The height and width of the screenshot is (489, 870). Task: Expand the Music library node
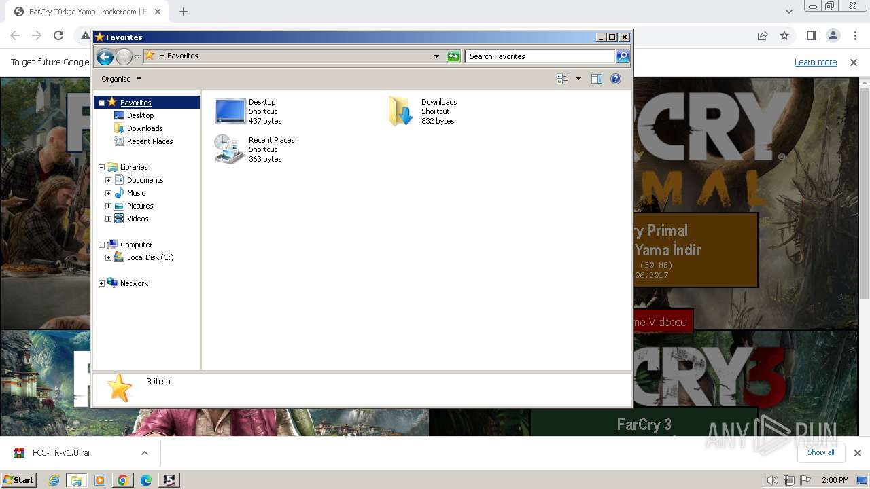pyautogui.click(x=108, y=193)
